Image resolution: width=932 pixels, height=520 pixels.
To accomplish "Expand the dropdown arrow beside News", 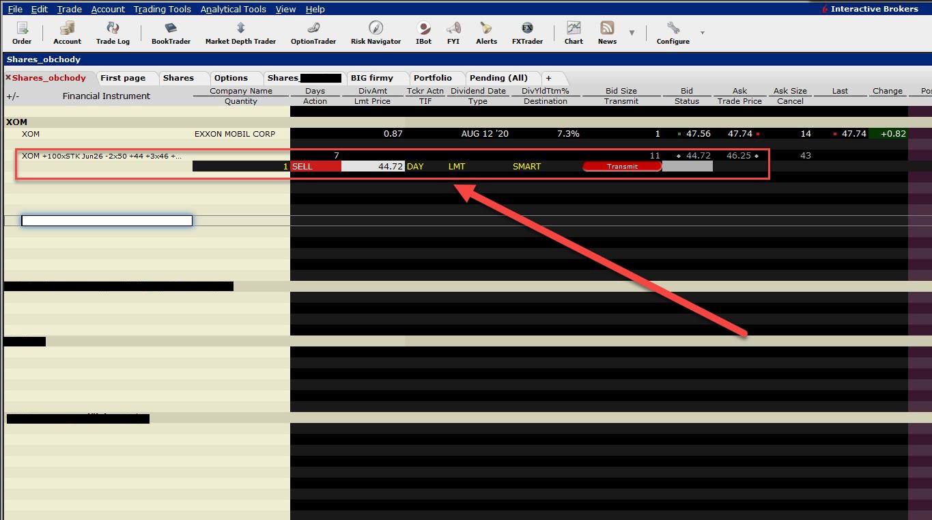I will point(632,33).
